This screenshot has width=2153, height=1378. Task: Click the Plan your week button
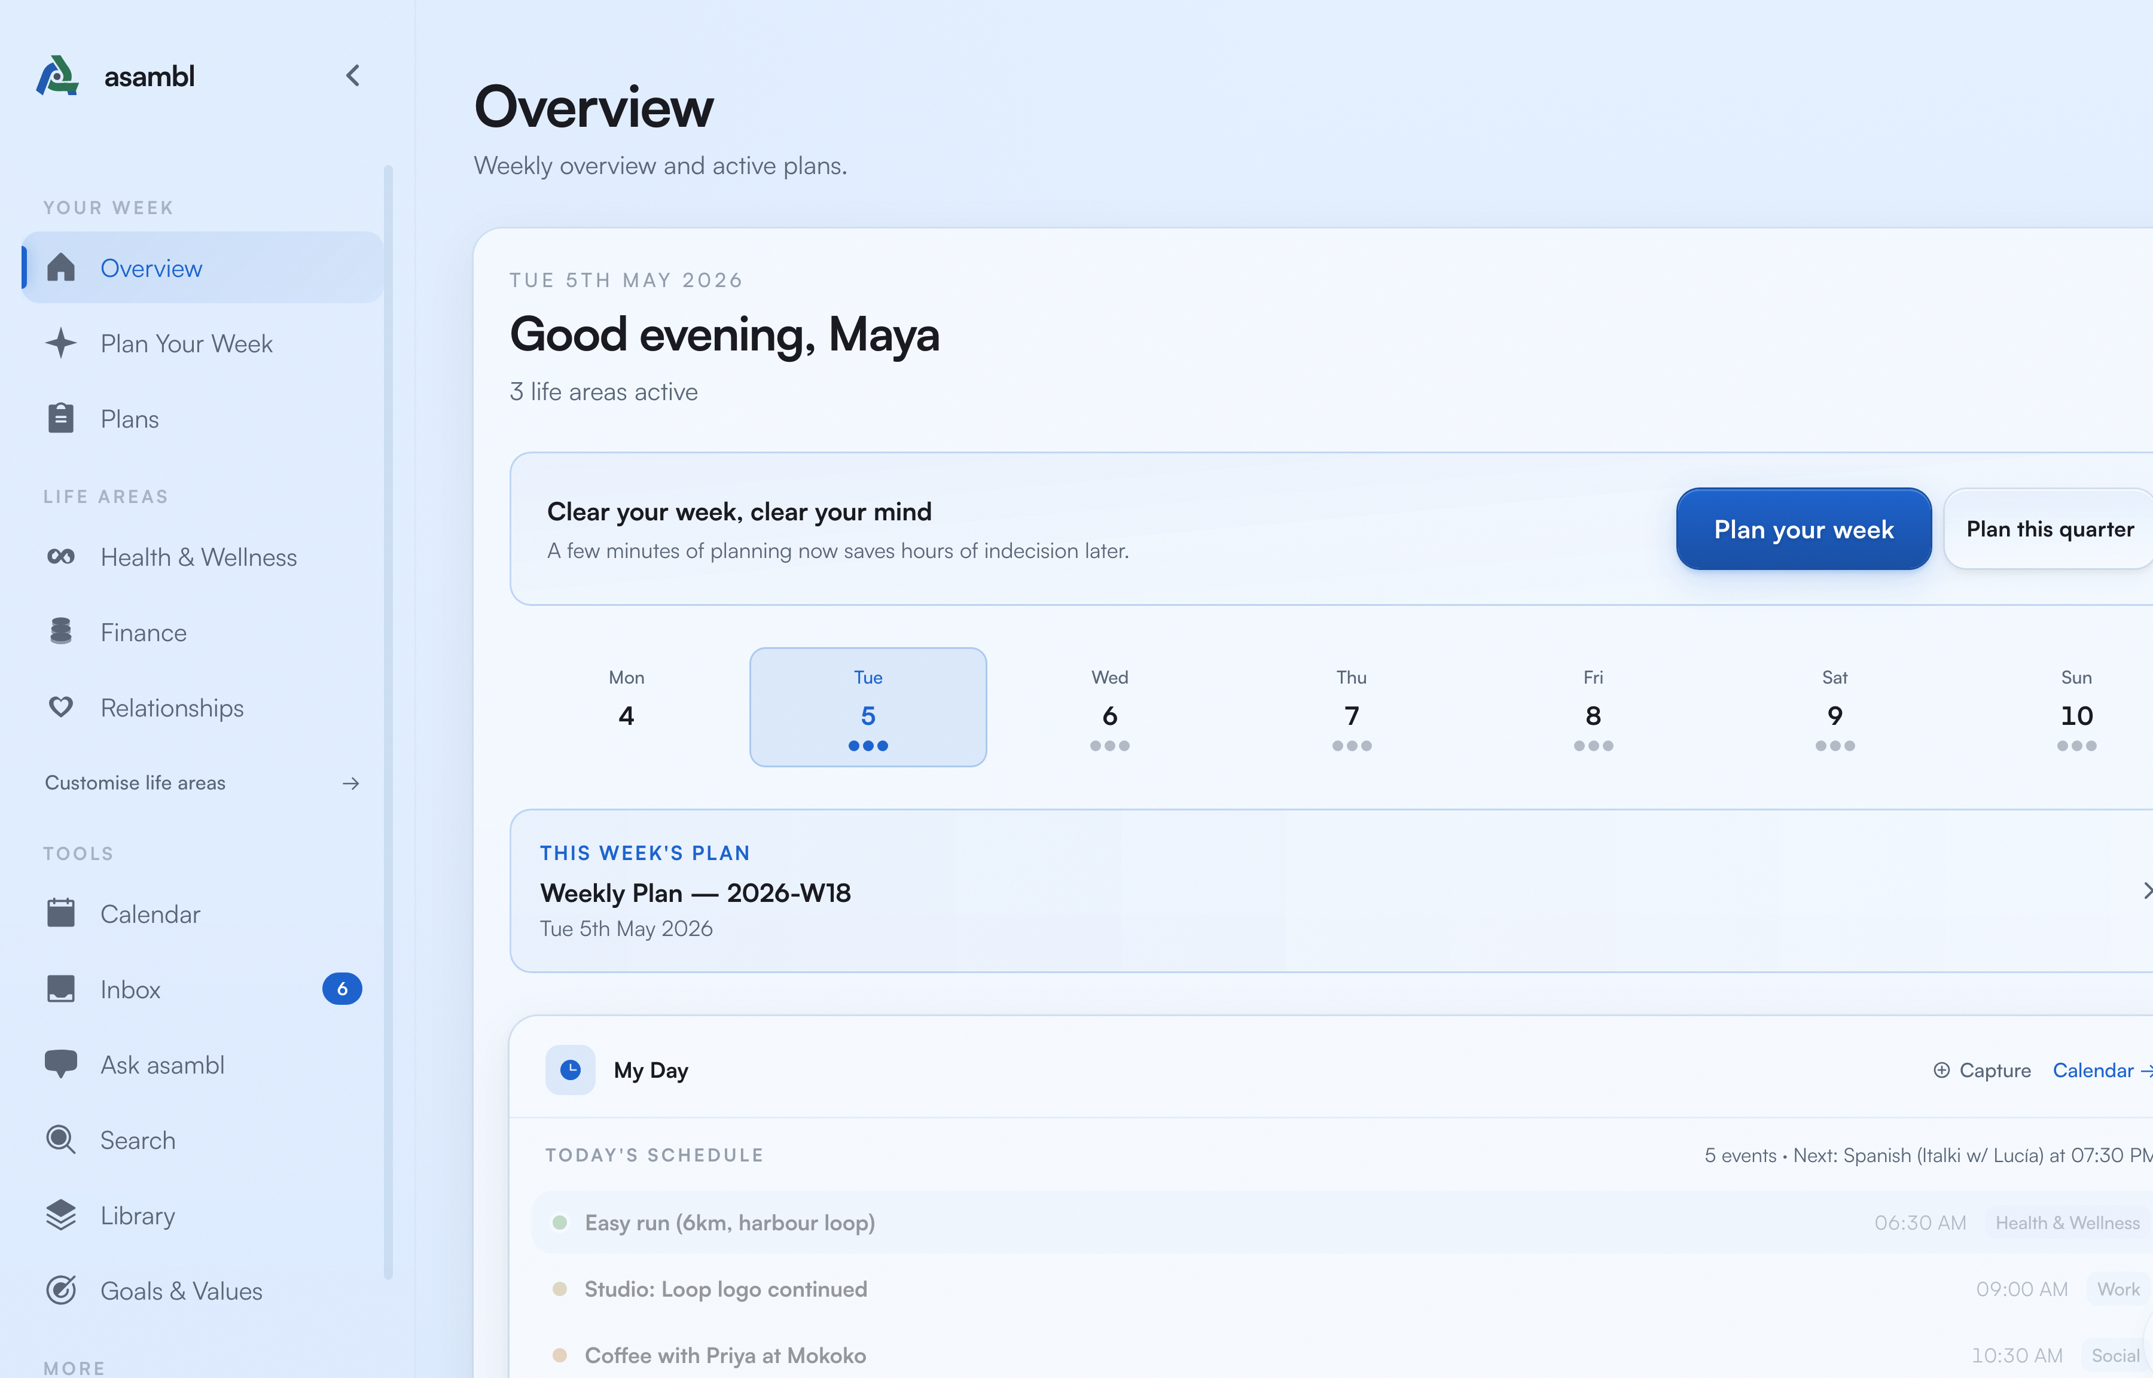(x=1803, y=529)
